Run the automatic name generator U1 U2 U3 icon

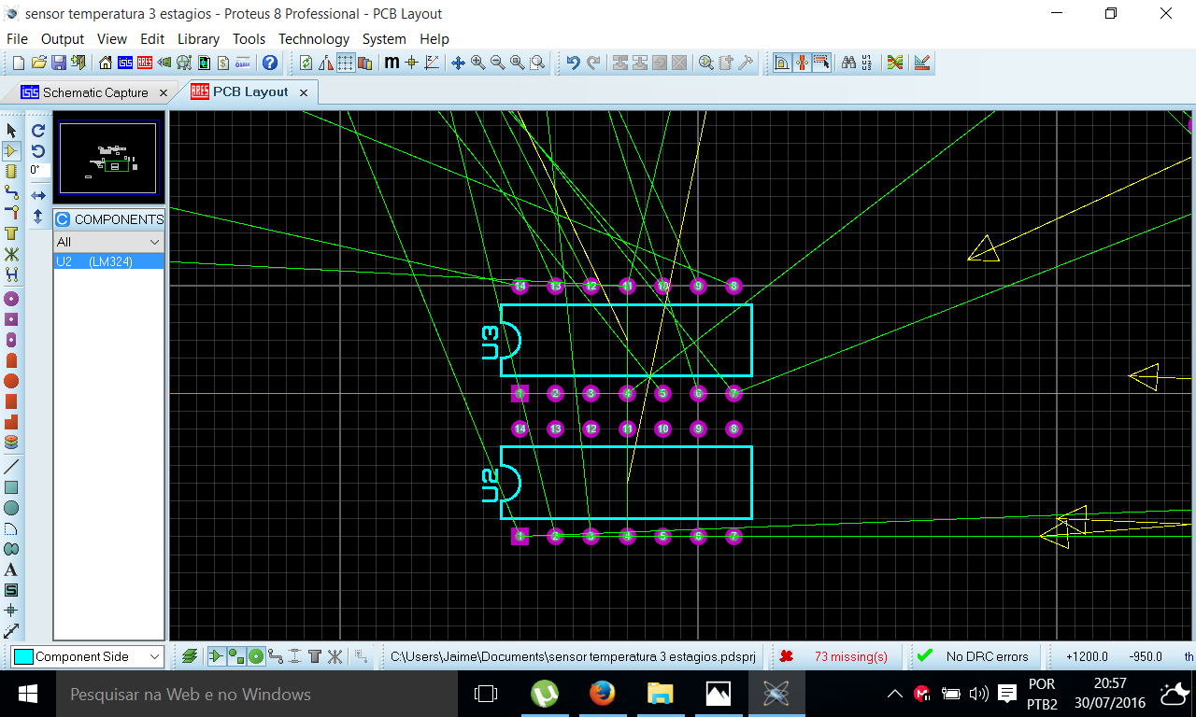868,63
